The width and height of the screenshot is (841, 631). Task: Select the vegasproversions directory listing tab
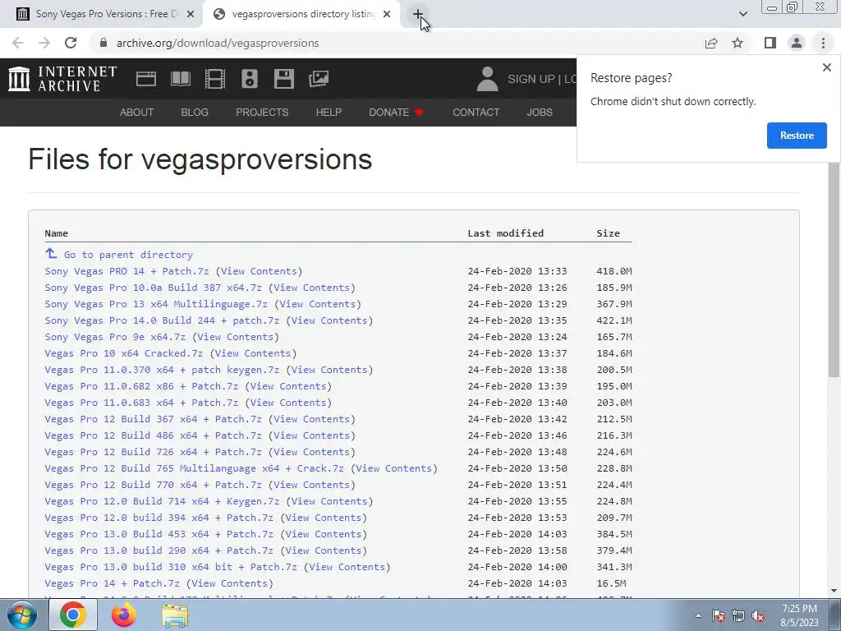click(x=300, y=14)
